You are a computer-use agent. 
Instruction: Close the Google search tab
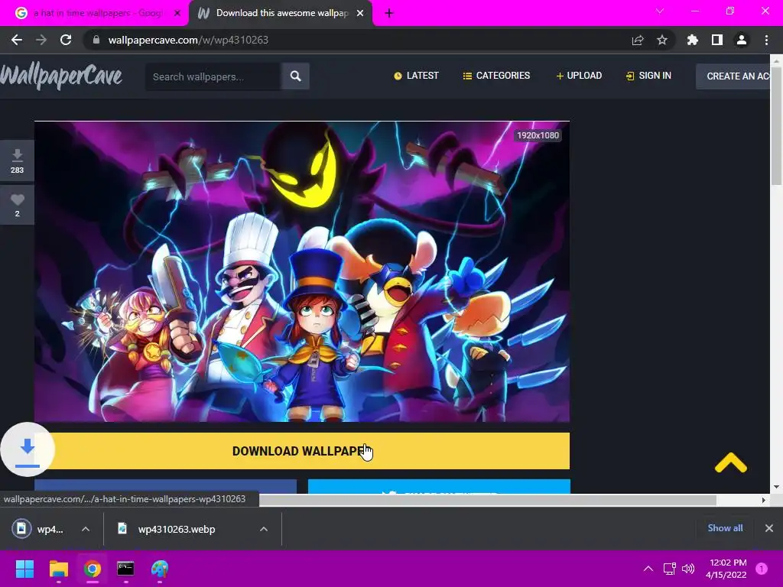[x=177, y=14]
